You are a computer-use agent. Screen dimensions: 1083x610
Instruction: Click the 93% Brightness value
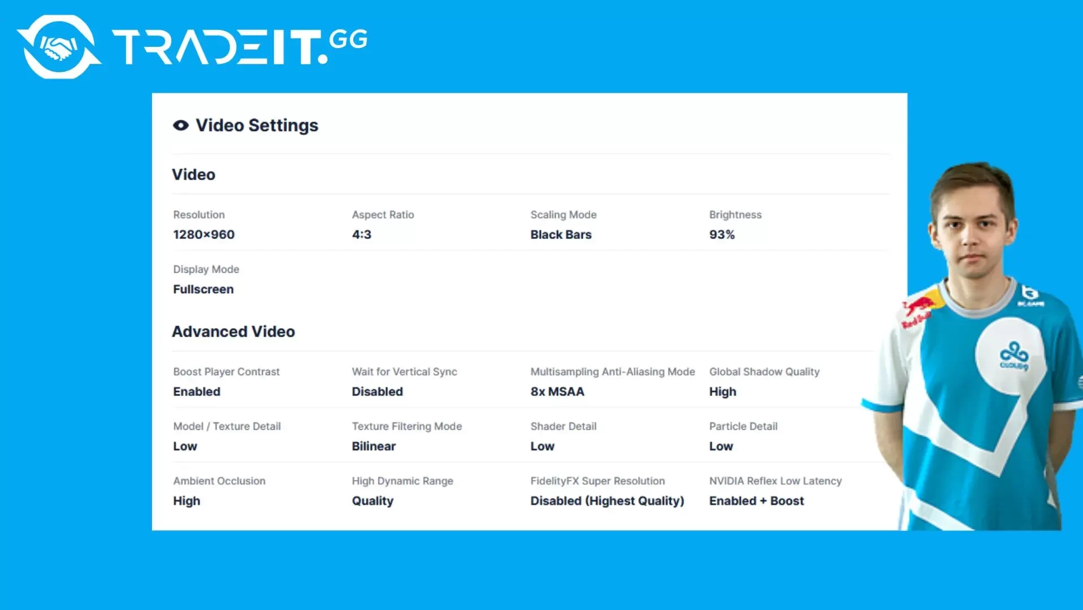[x=722, y=234]
